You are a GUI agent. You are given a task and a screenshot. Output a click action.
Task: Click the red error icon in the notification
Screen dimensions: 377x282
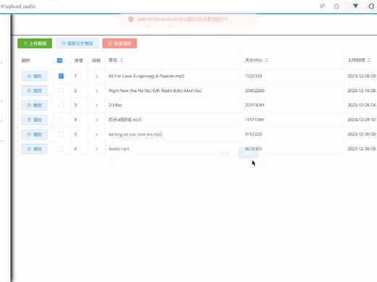130,19
